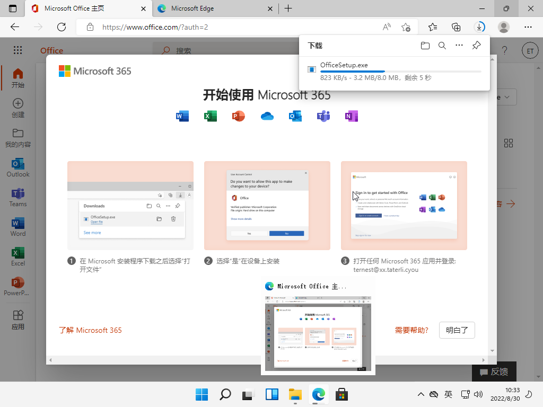Open File Explorer from the taskbar
Image resolution: width=543 pixels, height=407 pixels.
tap(295, 394)
